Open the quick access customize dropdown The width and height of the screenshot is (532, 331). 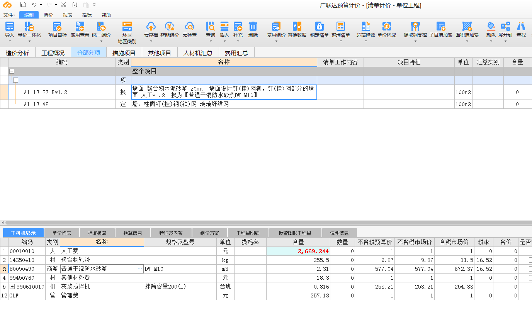pyautogui.click(x=94, y=5)
